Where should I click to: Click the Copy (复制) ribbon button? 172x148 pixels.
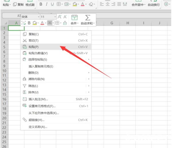point(18,5)
